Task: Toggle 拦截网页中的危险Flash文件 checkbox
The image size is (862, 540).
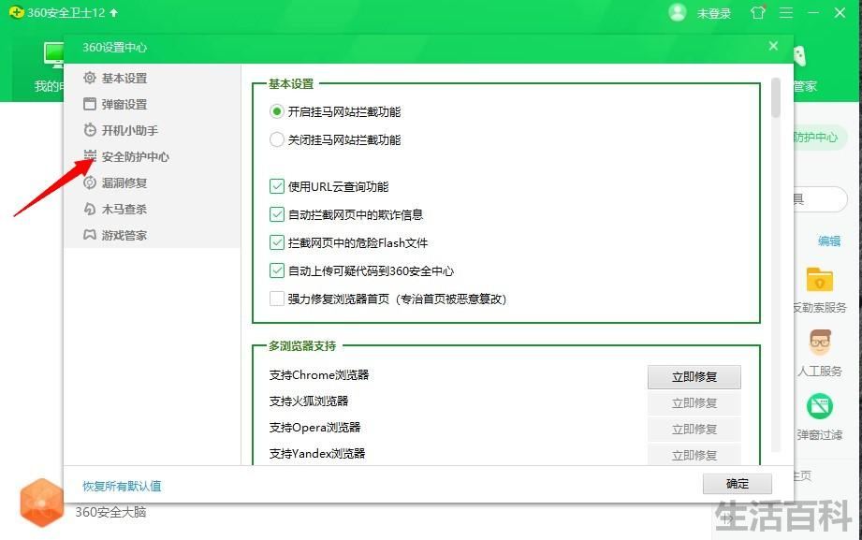Action: click(276, 243)
